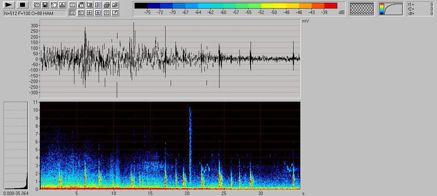Click the printer icon
Viewport: 437px width, 196px height.
[107, 5]
